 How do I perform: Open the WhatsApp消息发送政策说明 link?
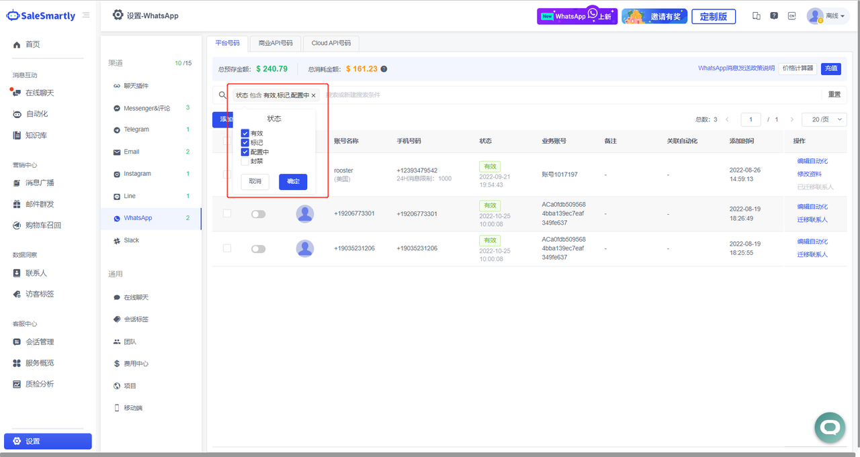736,68
